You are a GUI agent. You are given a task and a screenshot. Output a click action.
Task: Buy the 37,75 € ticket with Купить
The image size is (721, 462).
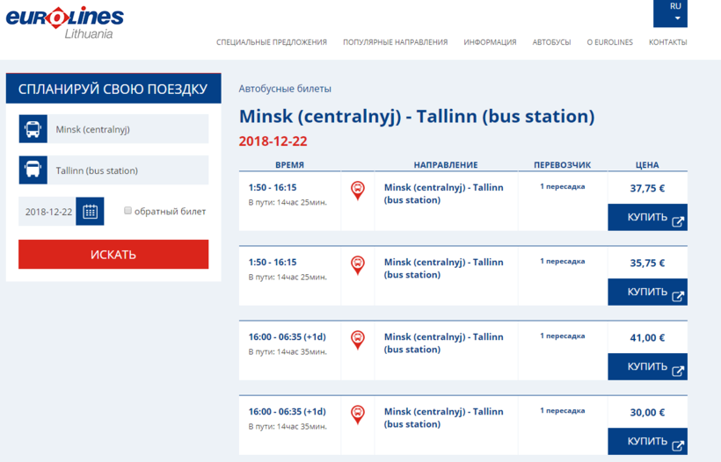point(647,218)
